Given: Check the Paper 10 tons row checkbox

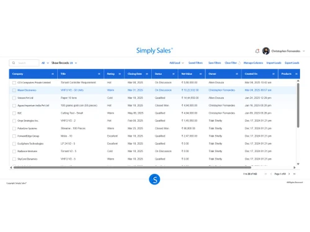Looking at the screenshot, I should coord(14,98).
